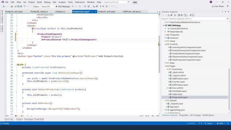Switch to the ProductR...sitory.cs tab
Viewport: 231px width, 130px height.
coord(39,12)
